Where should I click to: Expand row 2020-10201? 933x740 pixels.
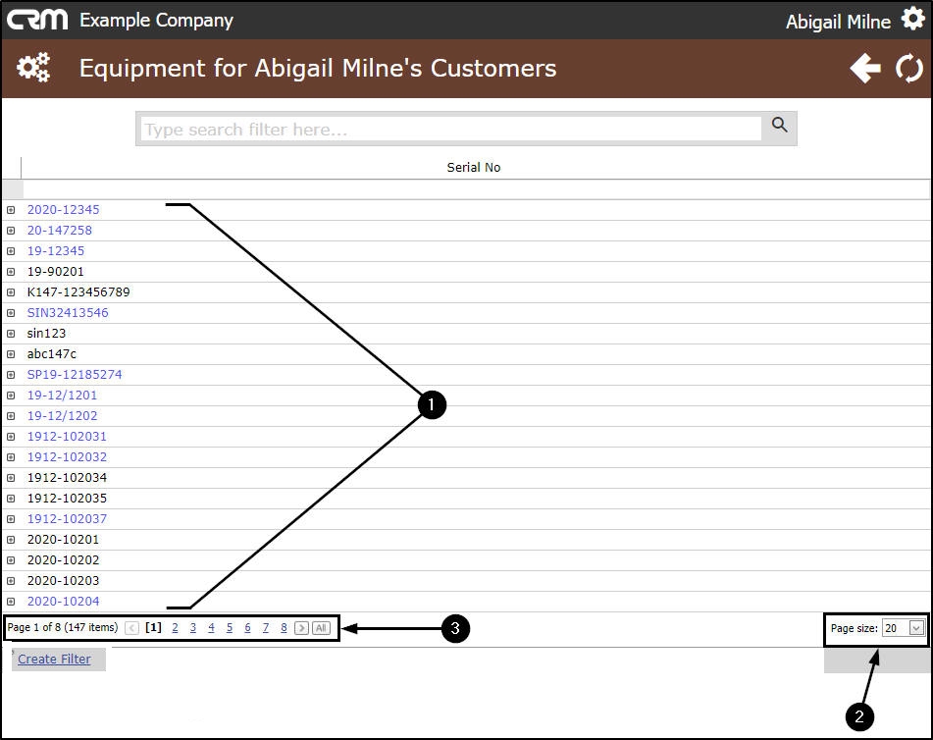tap(11, 540)
